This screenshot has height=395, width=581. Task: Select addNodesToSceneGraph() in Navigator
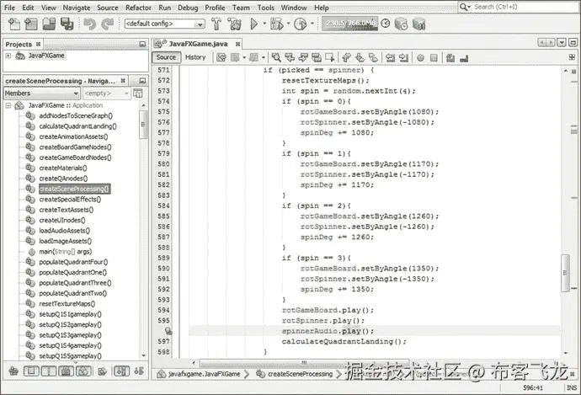(76, 116)
